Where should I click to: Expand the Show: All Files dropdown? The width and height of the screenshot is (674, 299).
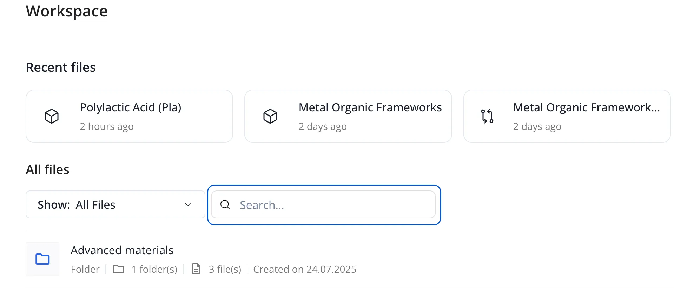point(115,204)
